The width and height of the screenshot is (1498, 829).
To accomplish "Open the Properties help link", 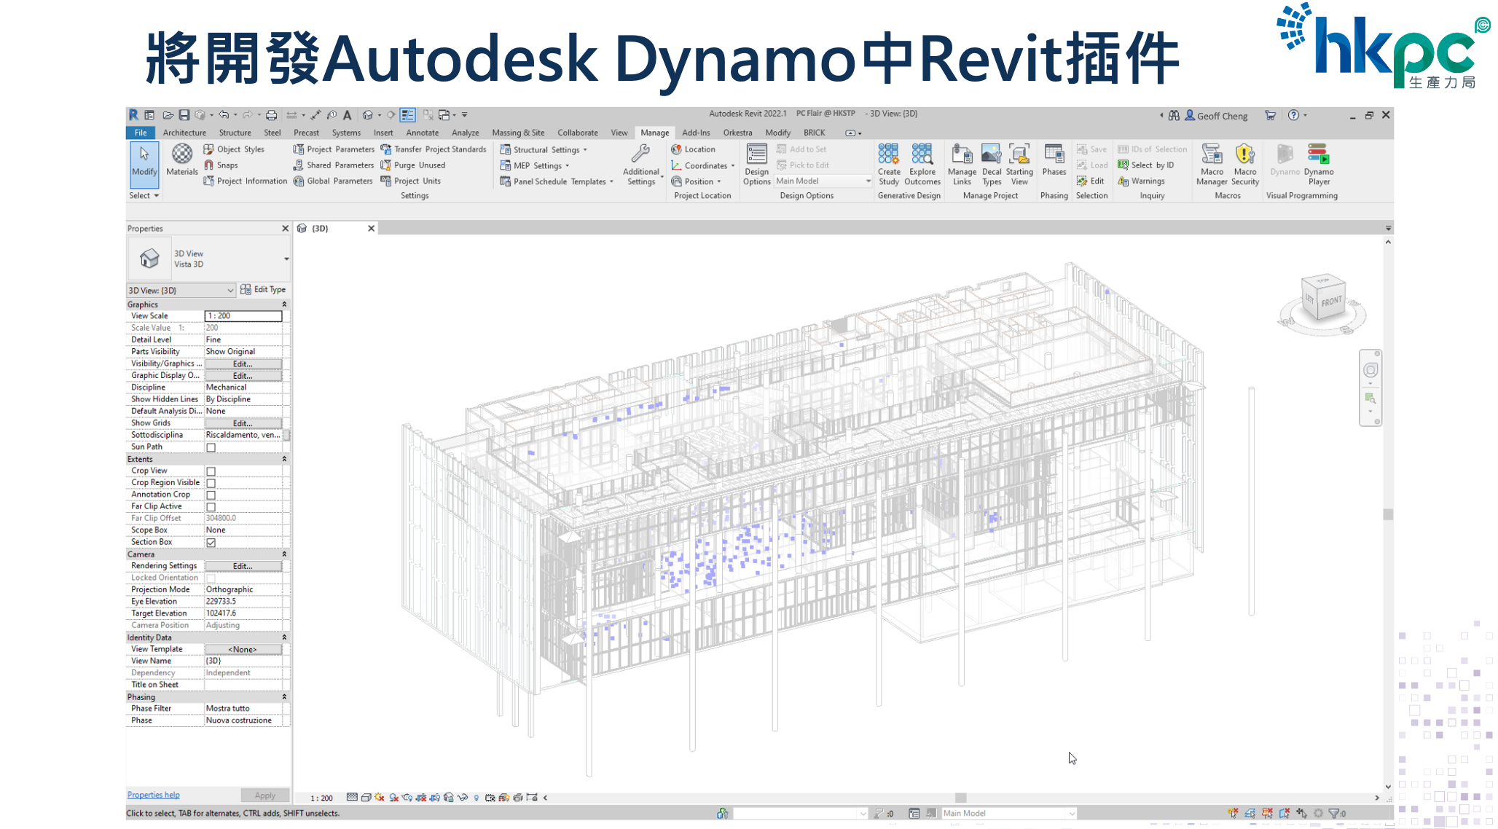I will 153,795.
